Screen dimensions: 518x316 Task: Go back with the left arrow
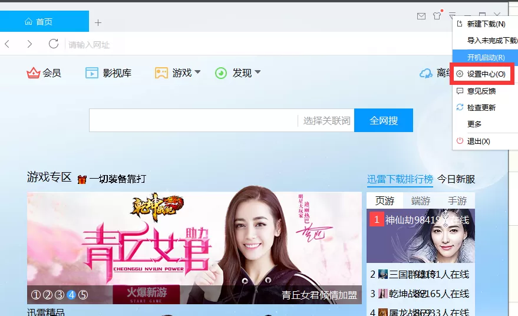click(7, 44)
